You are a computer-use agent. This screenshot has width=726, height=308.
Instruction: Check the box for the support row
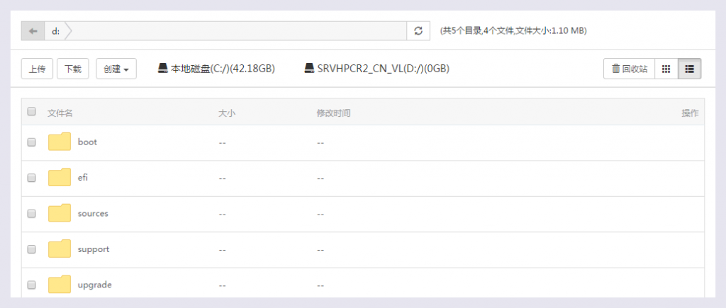pyautogui.click(x=31, y=249)
